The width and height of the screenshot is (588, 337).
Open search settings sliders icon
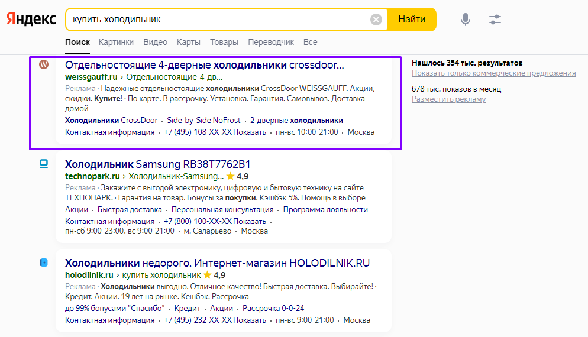495,20
